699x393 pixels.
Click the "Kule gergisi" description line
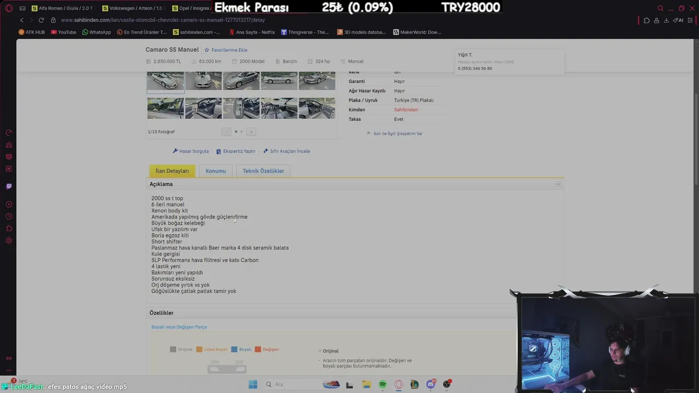[x=165, y=254]
